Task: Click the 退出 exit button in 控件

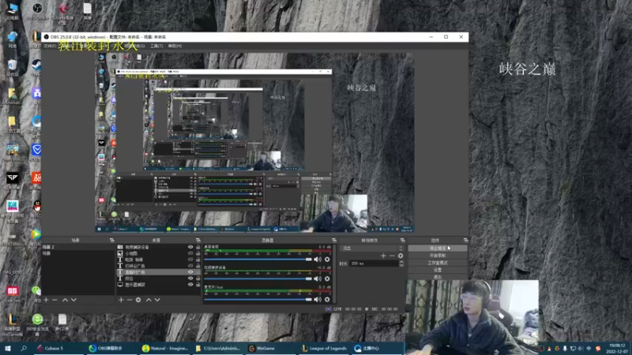Action: click(x=438, y=277)
